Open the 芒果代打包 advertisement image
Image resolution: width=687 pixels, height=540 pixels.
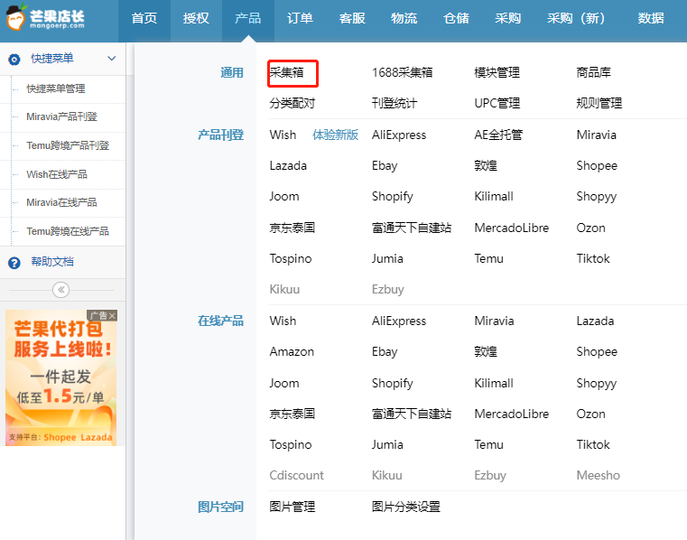60,377
